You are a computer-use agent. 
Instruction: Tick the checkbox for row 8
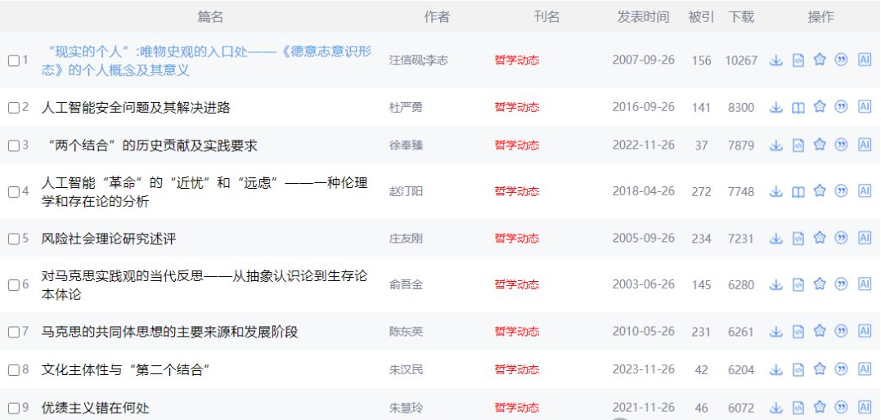point(14,370)
